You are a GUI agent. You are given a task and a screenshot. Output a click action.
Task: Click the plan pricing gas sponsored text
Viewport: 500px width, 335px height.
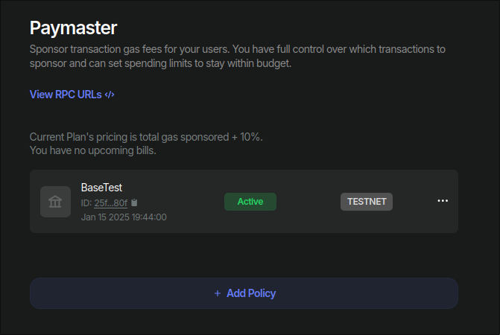(146, 137)
